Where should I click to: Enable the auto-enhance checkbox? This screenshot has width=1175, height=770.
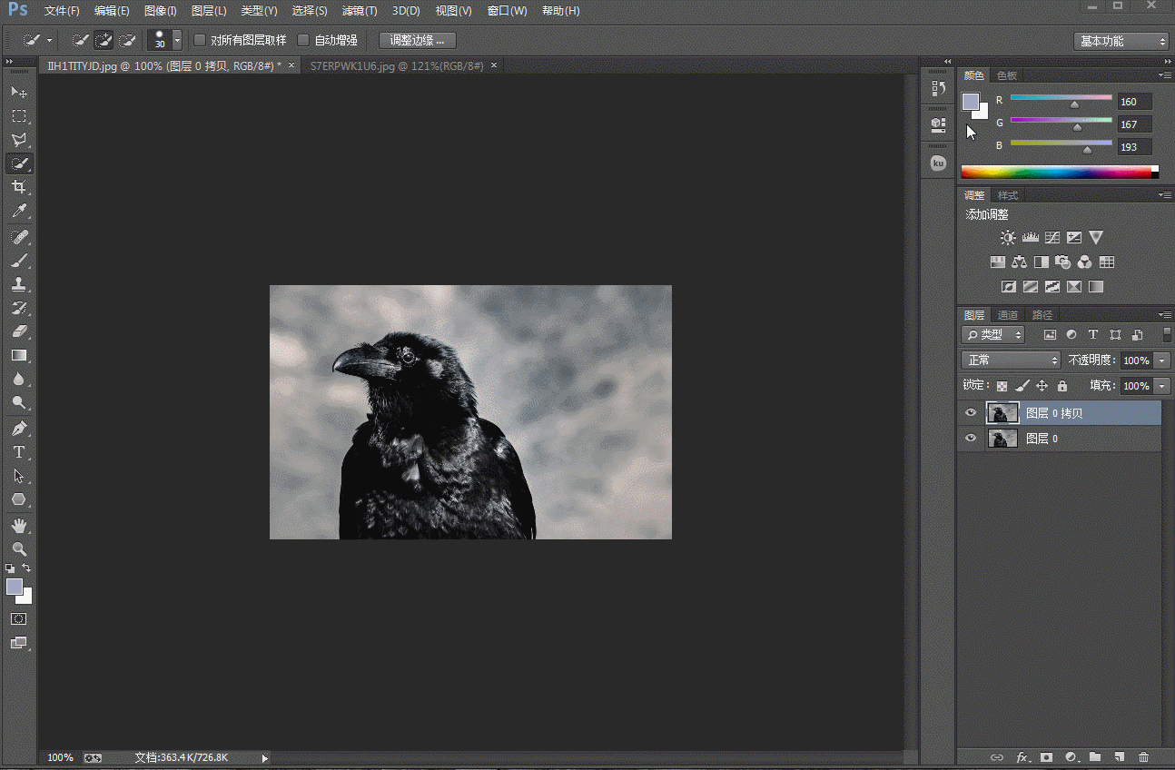(304, 41)
